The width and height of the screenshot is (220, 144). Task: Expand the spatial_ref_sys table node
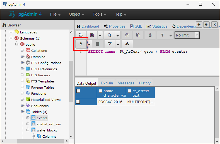click(28, 124)
